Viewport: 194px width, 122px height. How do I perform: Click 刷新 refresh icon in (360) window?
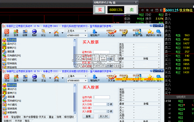tap(34, 33)
